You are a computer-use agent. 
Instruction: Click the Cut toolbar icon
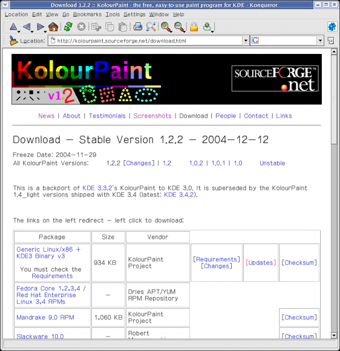click(x=96, y=27)
